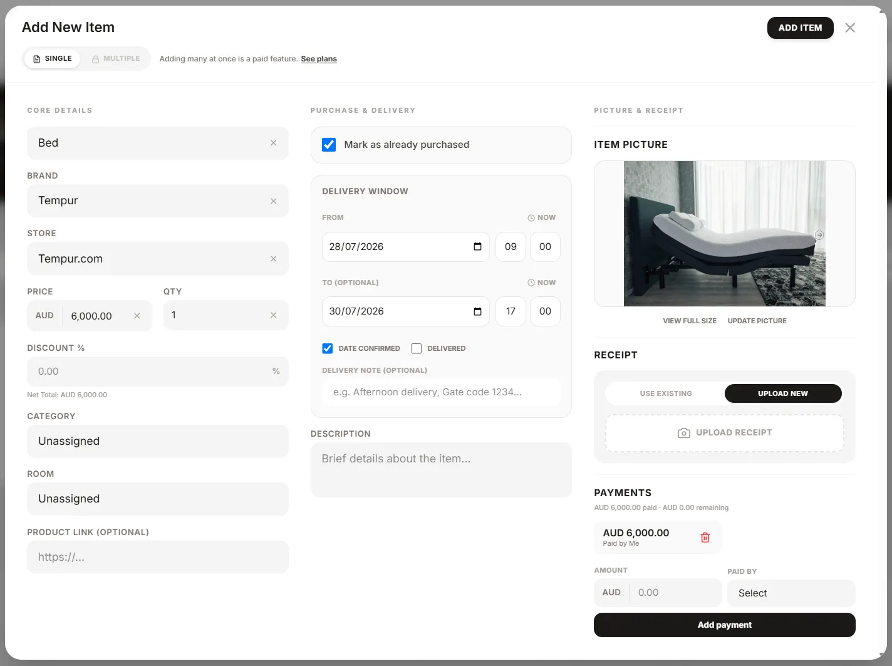The width and height of the screenshot is (892, 666).
Task: Open the Room dropdown
Action: click(x=158, y=499)
